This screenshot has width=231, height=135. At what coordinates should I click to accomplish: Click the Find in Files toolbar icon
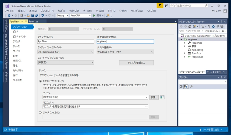[108, 16]
